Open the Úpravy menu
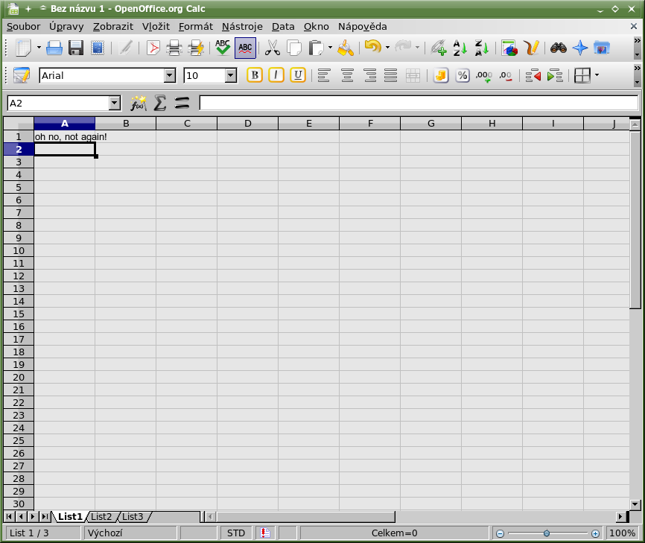This screenshot has height=543, width=645. [x=66, y=27]
